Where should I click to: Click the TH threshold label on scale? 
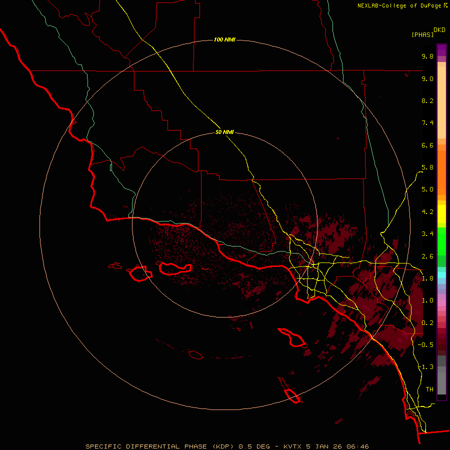429,389
